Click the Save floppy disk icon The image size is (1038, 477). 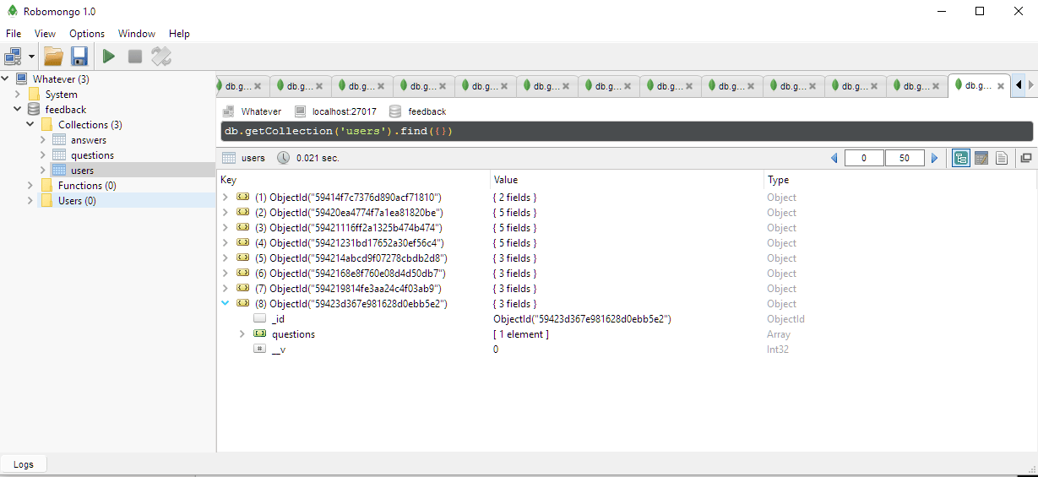click(79, 57)
